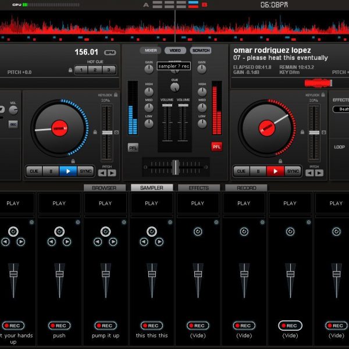Sync the left deck tempo
349x349 pixels.
coord(86,171)
